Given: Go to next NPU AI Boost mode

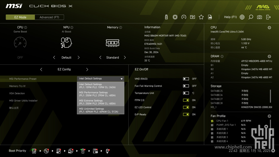Looking at the screenshot, I should pyautogui.click(x=79, y=58).
